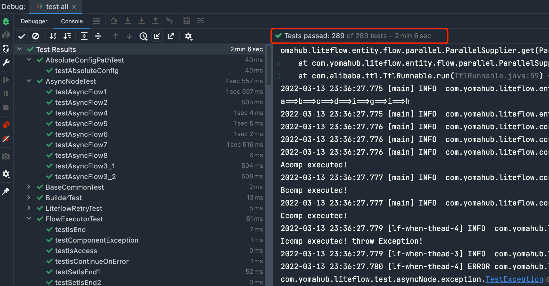The height and width of the screenshot is (286, 549).
Task: Open test history clock icon
Action: [x=143, y=36]
